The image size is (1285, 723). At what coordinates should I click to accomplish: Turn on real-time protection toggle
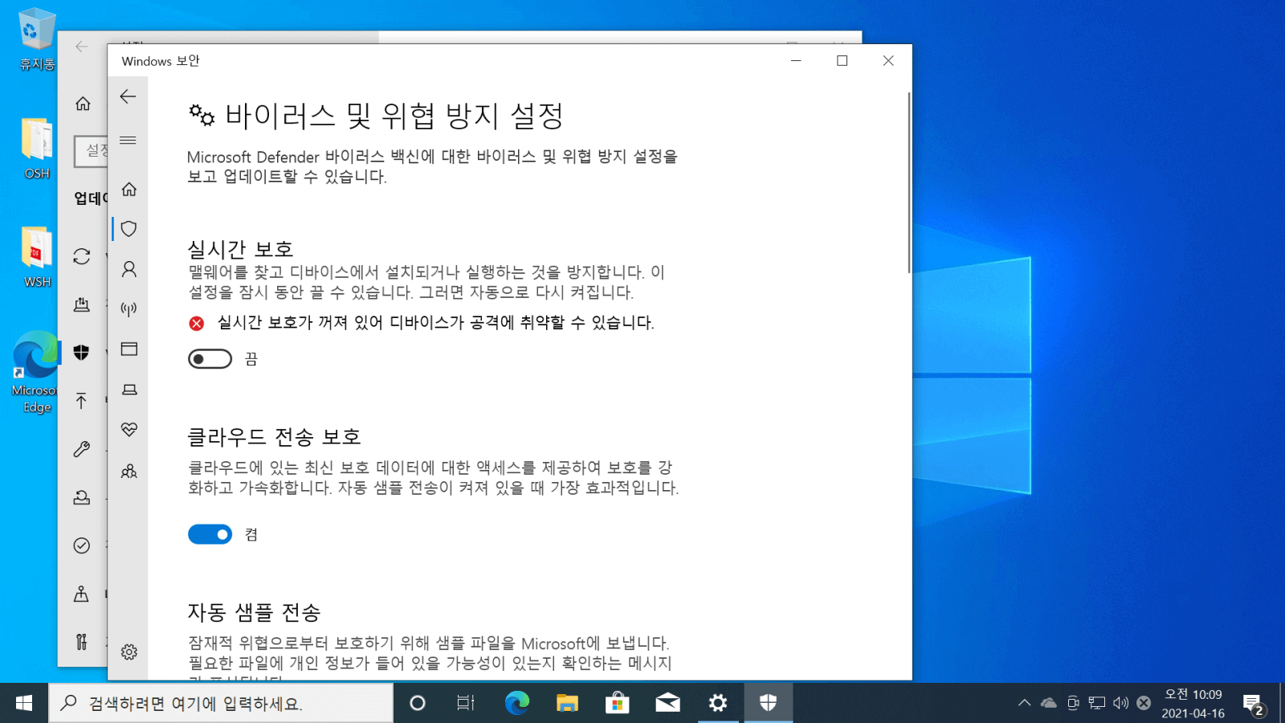coord(210,359)
